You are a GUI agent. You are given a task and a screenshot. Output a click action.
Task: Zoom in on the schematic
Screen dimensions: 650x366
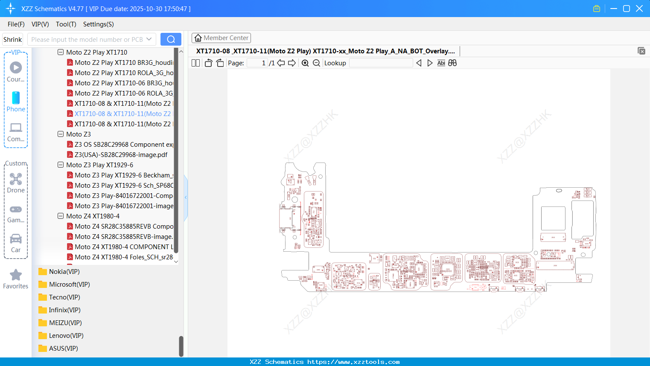click(305, 63)
